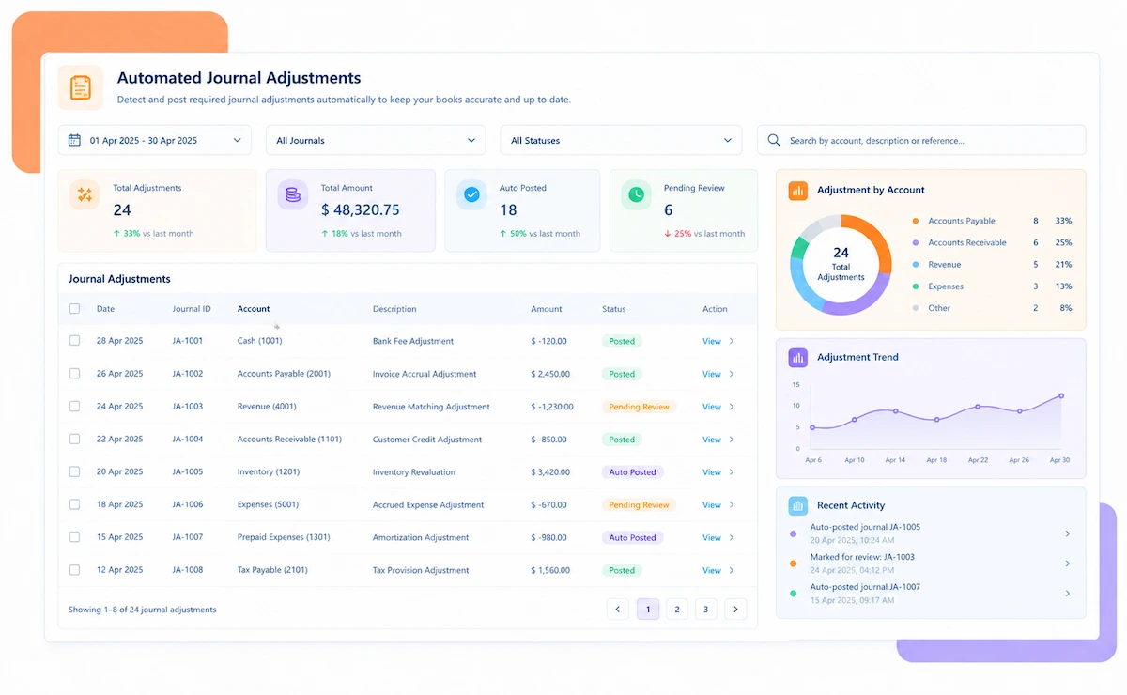Open the Auto-posted journal JA-1005 activity arrow

click(1068, 533)
